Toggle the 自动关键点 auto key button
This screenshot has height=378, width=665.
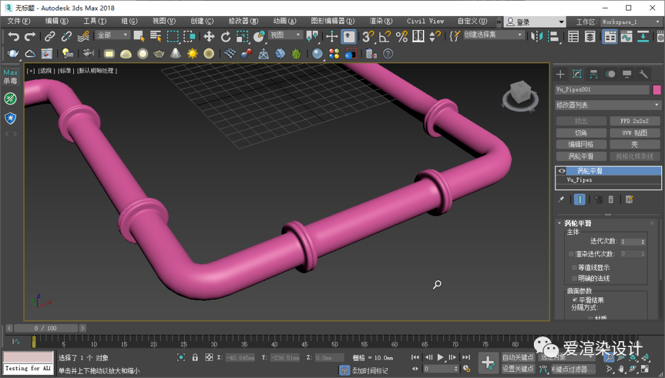pyautogui.click(x=518, y=357)
